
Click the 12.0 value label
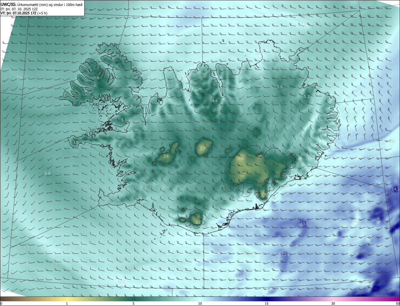(241, 274)
